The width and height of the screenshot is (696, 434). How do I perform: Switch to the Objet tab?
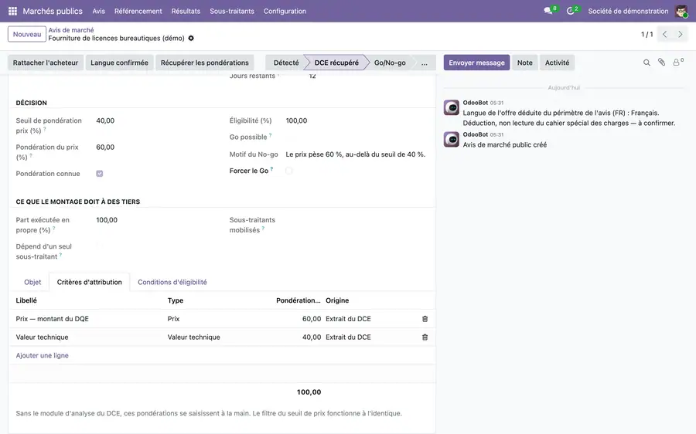click(32, 282)
